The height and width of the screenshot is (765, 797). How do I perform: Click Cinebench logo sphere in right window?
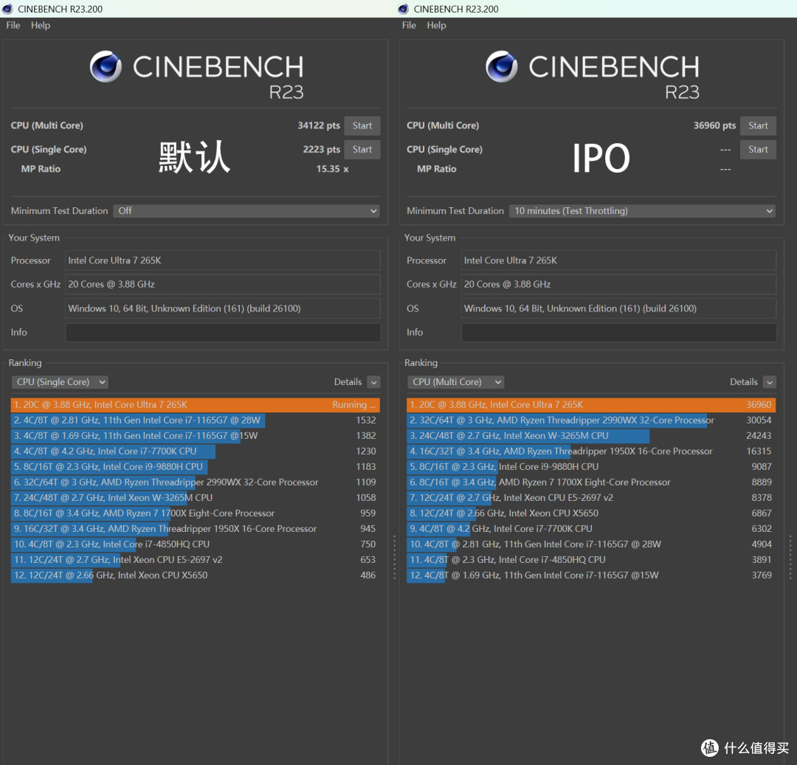pyautogui.click(x=502, y=66)
